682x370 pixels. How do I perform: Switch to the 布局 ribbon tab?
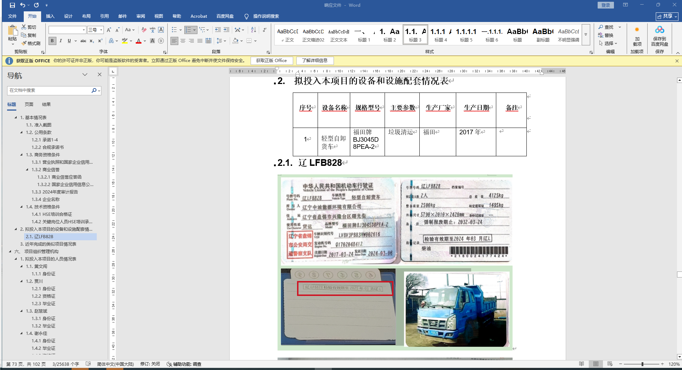click(x=86, y=16)
